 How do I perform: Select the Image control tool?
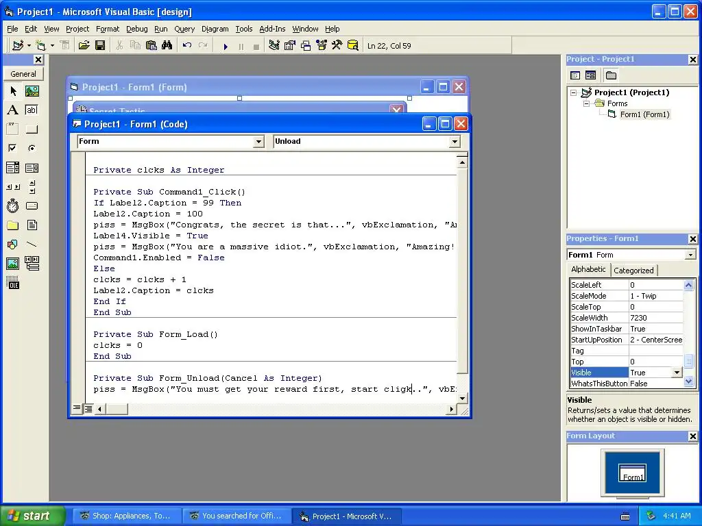[x=13, y=264]
